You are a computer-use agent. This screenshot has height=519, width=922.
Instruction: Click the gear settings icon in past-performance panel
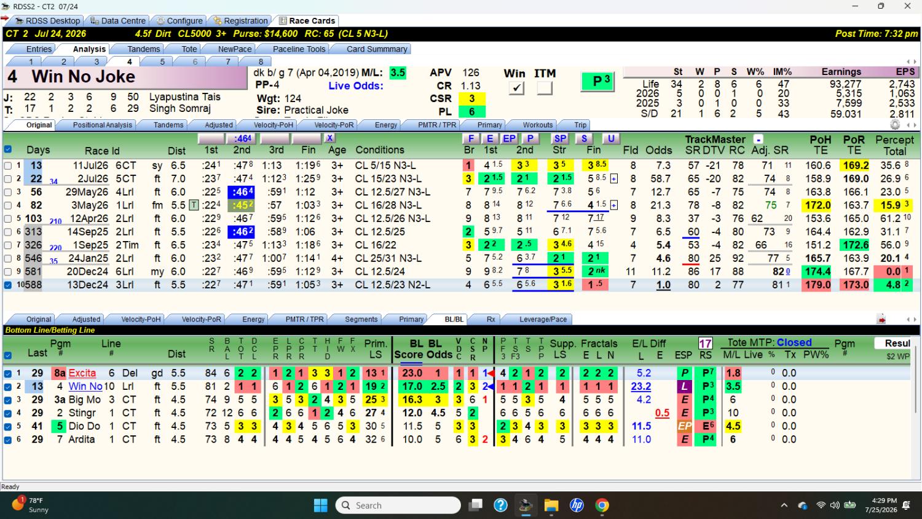(895, 125)
